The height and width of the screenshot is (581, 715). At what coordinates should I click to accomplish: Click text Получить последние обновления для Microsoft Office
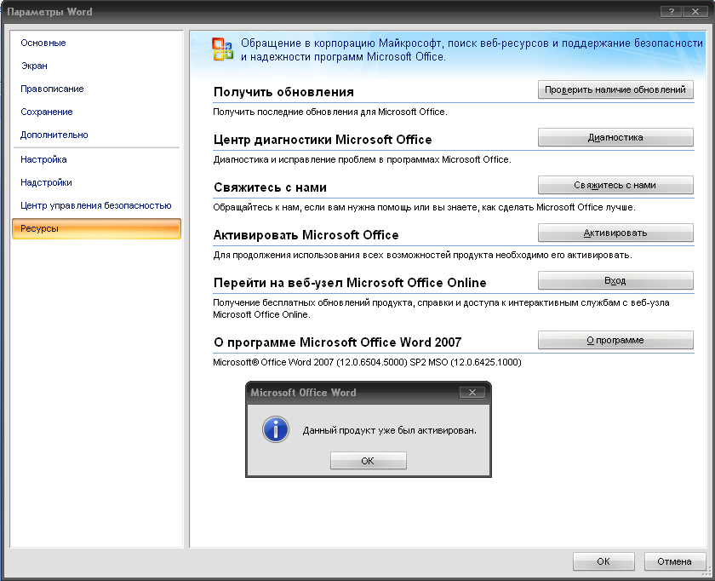click(x=330, y=112)
